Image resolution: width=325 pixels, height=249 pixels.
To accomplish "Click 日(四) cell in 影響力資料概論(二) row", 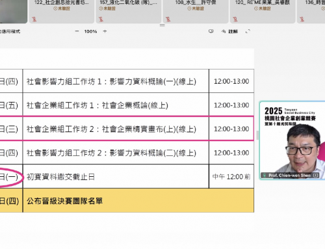I will click(x=11, y=153).
